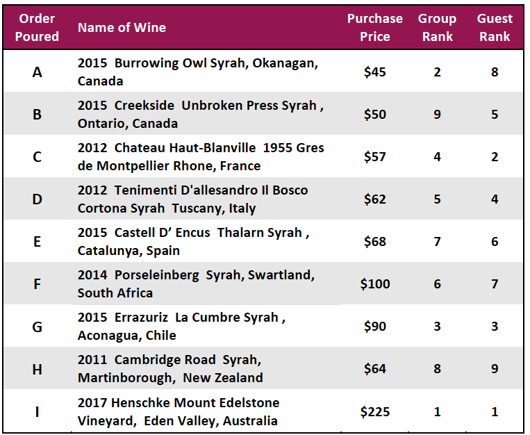
Task: Click the Purchase Price column header
Action: pyautogui.click(x=375, y=27)
